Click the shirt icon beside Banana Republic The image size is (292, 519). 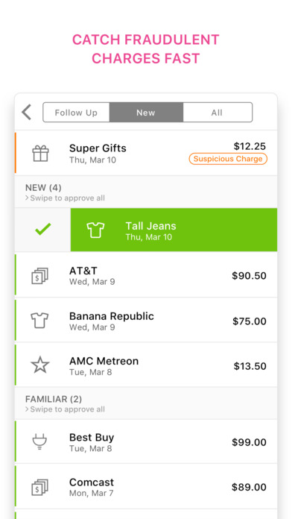(x=39, y=321)
